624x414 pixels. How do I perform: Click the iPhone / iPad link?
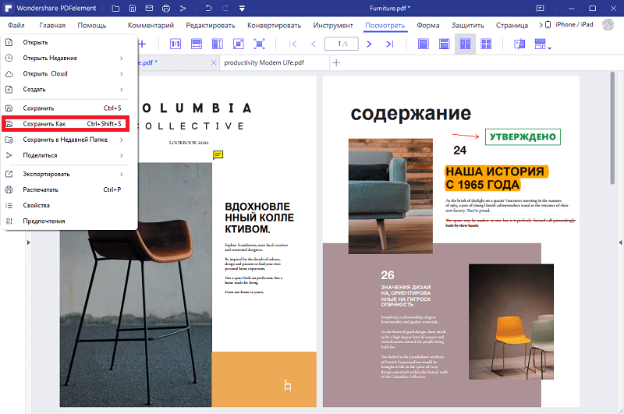coord(569,25)
